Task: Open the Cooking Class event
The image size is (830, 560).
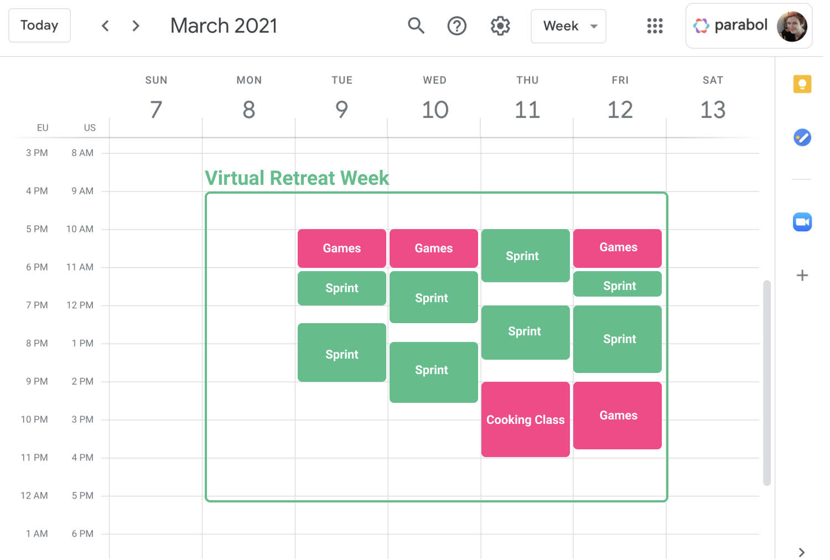Action: (x=525, y=419)
